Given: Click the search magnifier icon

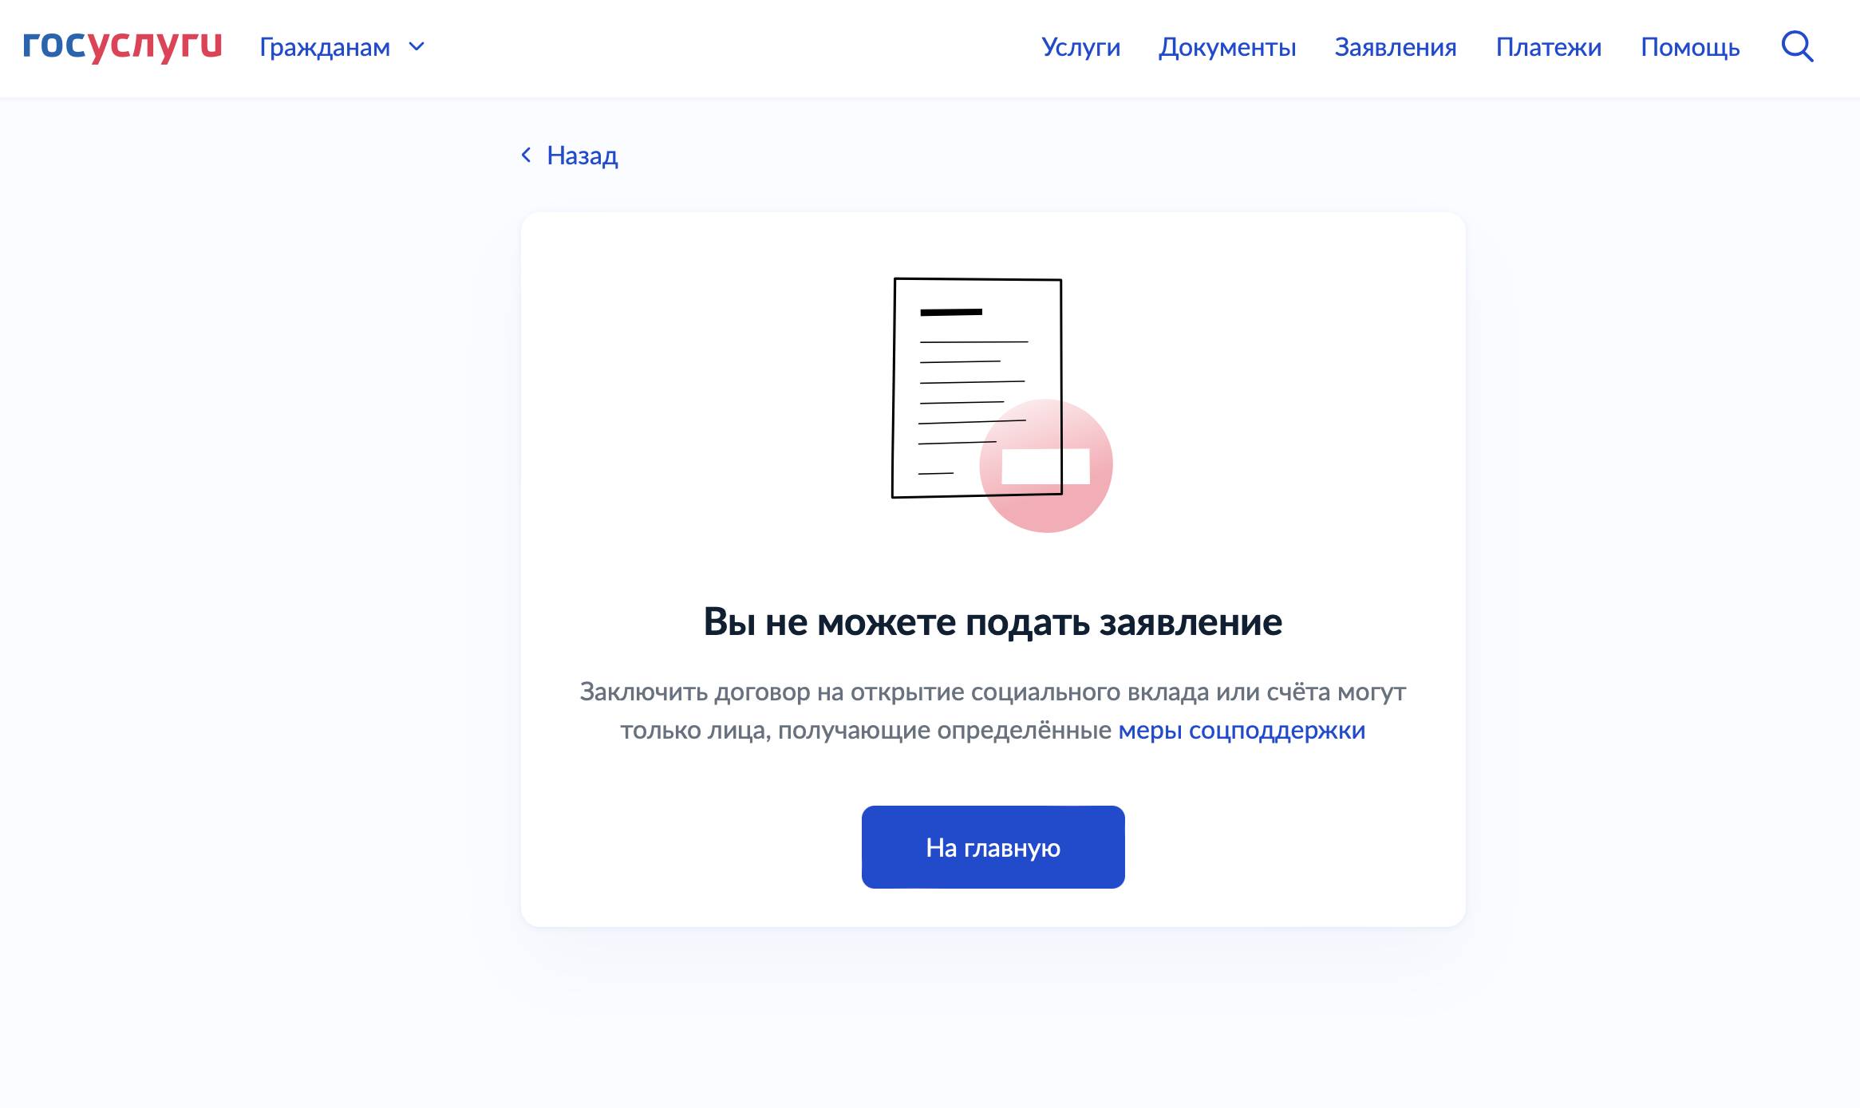Looking at the screenshot, I should tap(1798, 46).
